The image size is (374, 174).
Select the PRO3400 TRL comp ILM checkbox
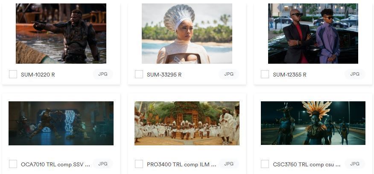pyautogui.click(x=139, y=164)
